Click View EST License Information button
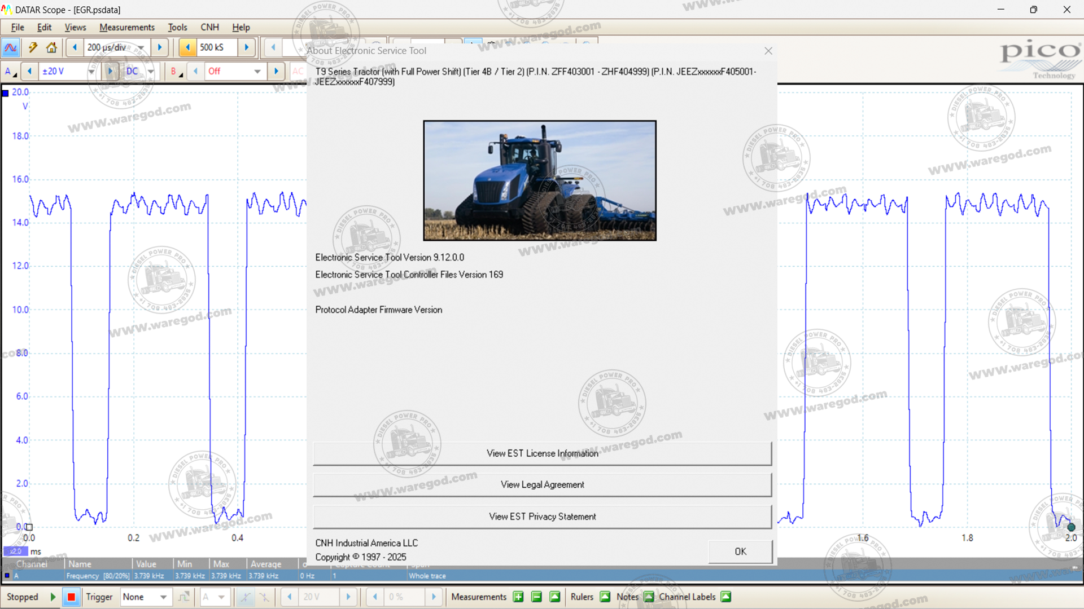The height and width of the screenshot is (609, 1084). [542, 453]
